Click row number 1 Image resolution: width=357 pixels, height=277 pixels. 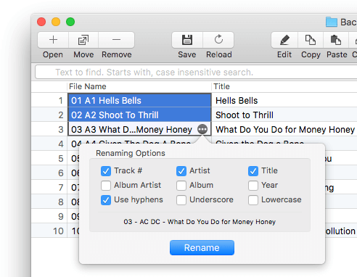(61, 101)
